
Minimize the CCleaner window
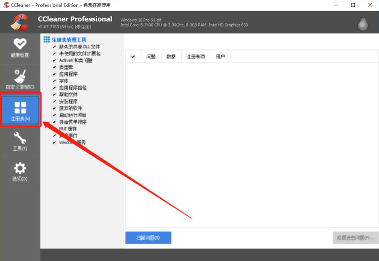tap(336, 5)
